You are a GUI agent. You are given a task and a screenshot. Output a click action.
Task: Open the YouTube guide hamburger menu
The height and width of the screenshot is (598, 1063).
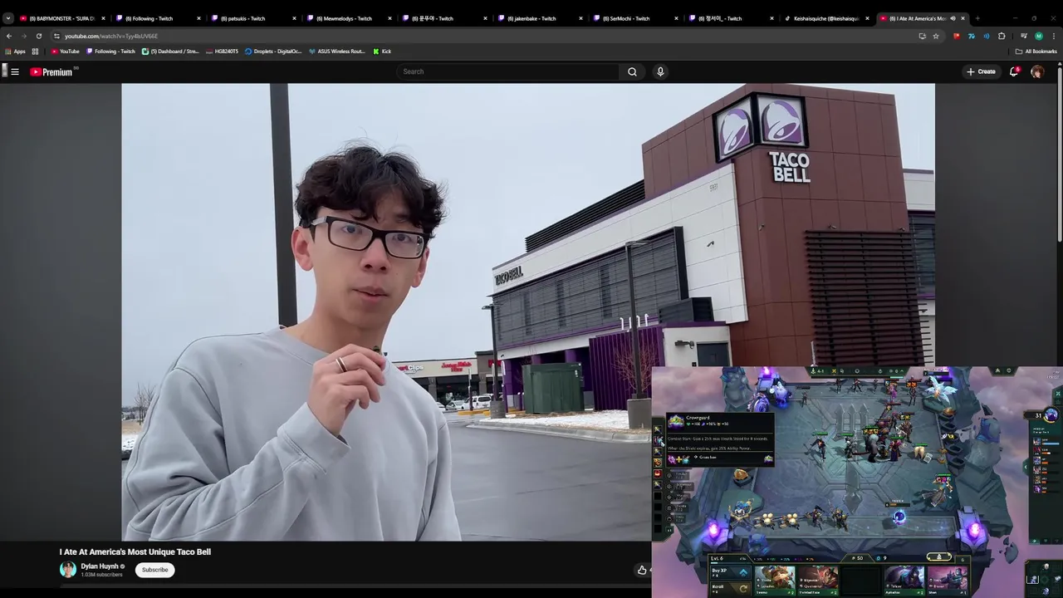(14, 71)
